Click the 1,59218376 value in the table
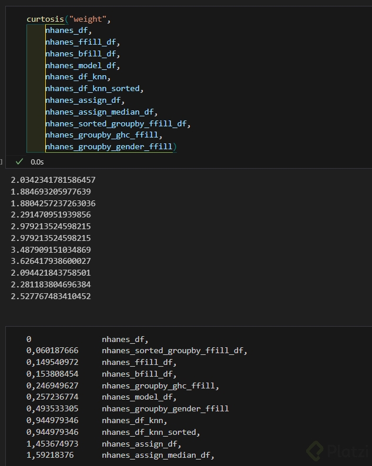This screenshot has height=466, width=372. 49,455
